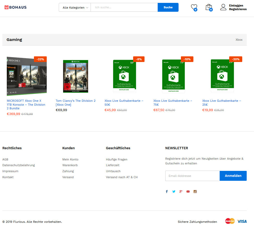Click the Rechtliches footer heading

pos(12,148)
